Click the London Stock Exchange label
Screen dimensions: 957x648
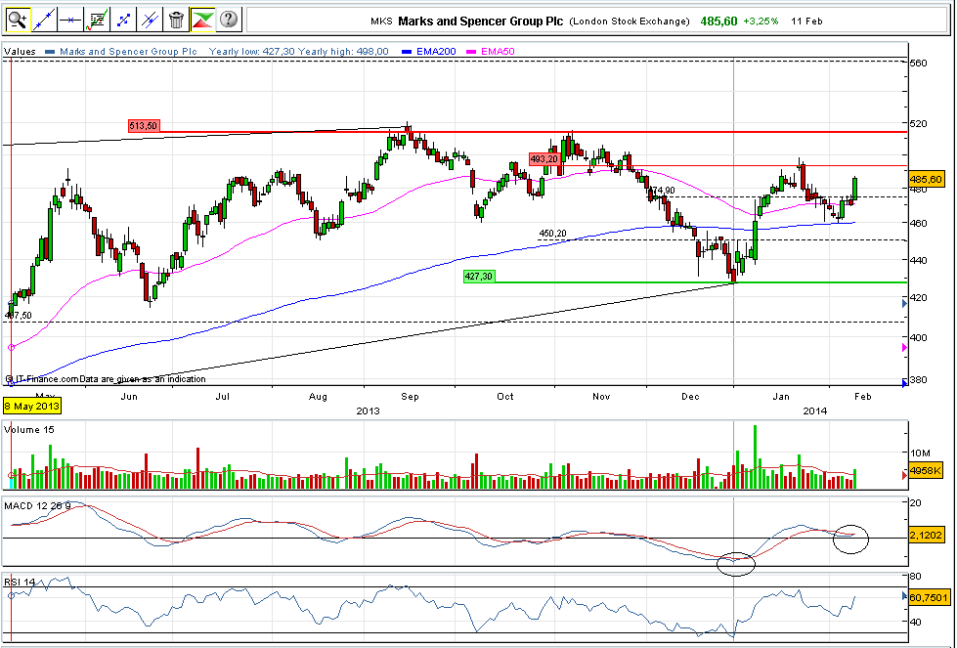630,22
